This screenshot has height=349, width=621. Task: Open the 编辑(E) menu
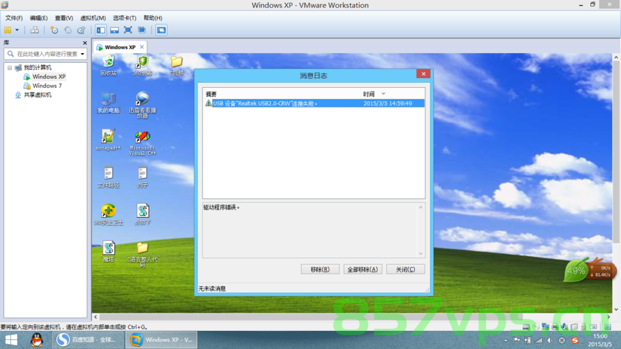pyautogui.click(x=38, y=18)
